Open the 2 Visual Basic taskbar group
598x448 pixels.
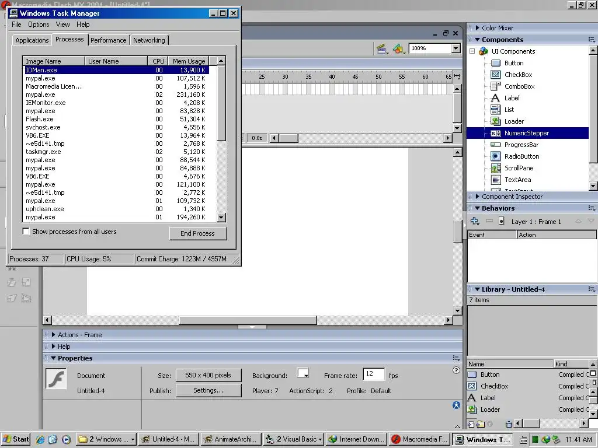294,439
